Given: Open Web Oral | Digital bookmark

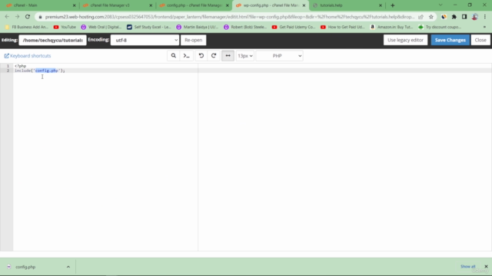Looking at the screenshot, I should click(x=101, y=28).
